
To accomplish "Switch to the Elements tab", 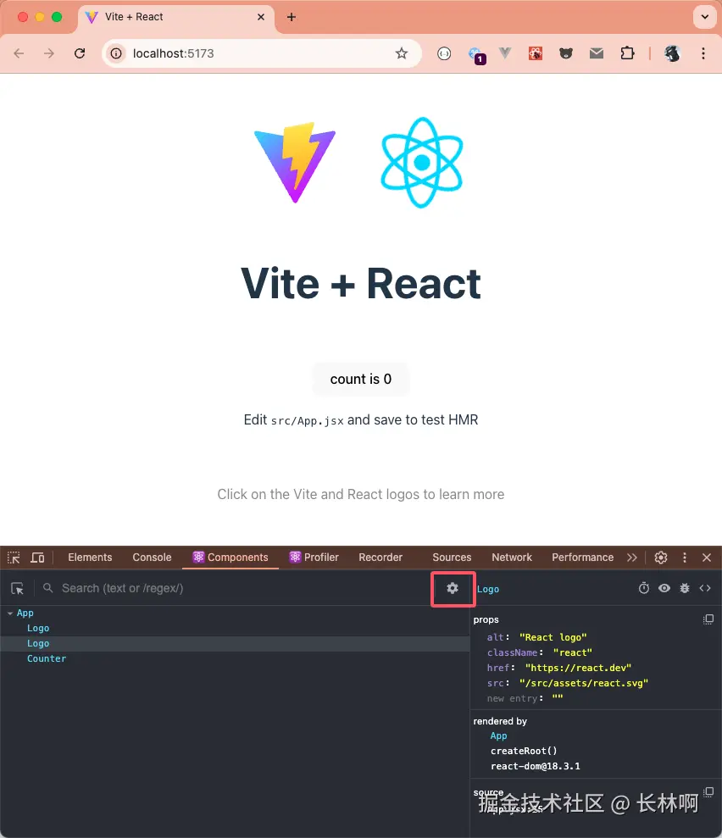I will [x=90, y=558].
